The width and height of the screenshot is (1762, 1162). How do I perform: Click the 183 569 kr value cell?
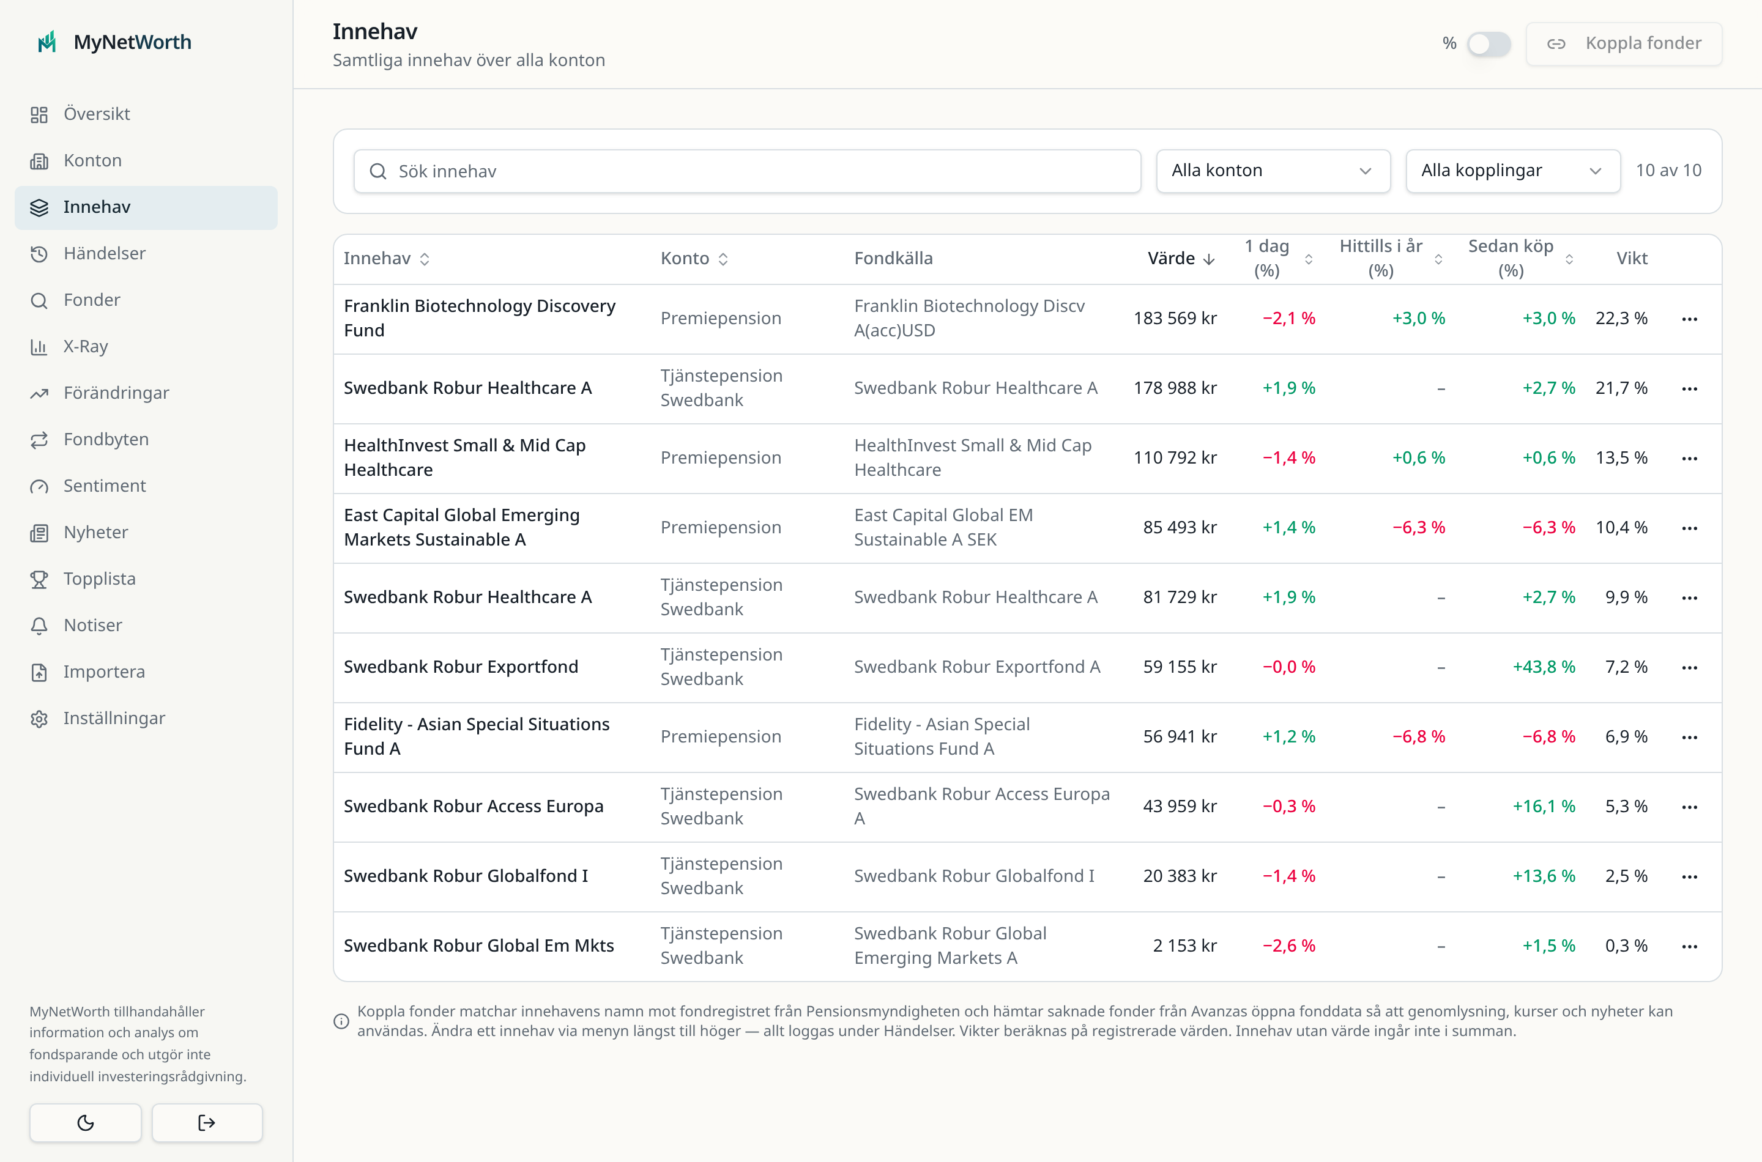(x=1175, y=319)
